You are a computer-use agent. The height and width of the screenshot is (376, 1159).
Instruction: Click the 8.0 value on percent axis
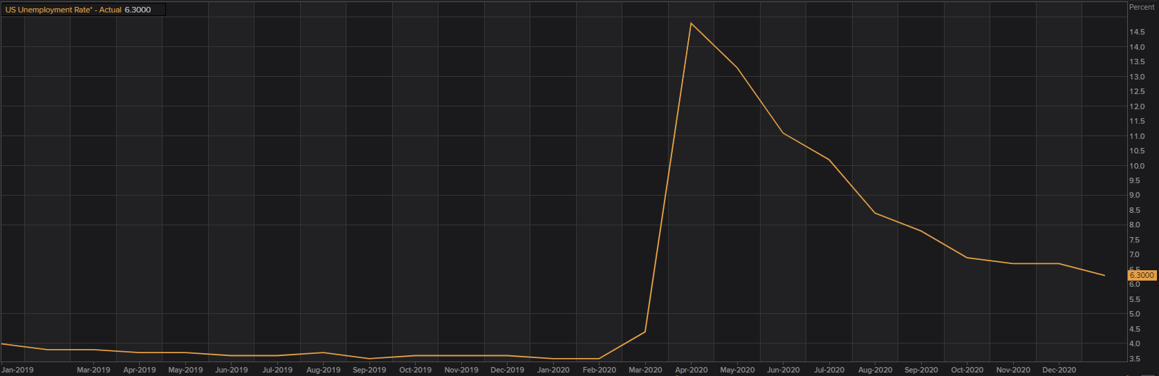1135,225
